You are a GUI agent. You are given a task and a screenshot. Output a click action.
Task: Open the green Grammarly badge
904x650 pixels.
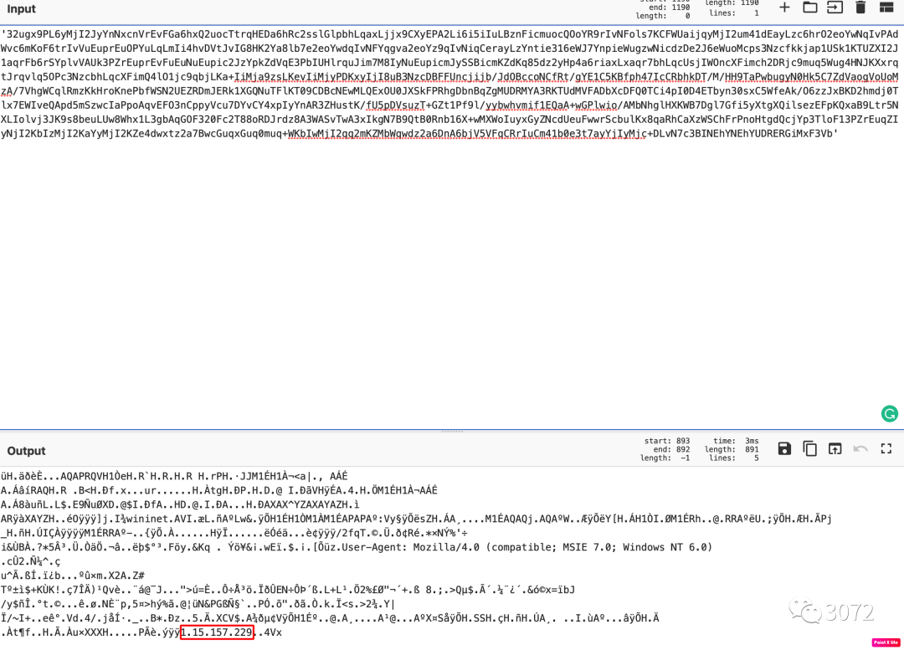click(890, 414)
